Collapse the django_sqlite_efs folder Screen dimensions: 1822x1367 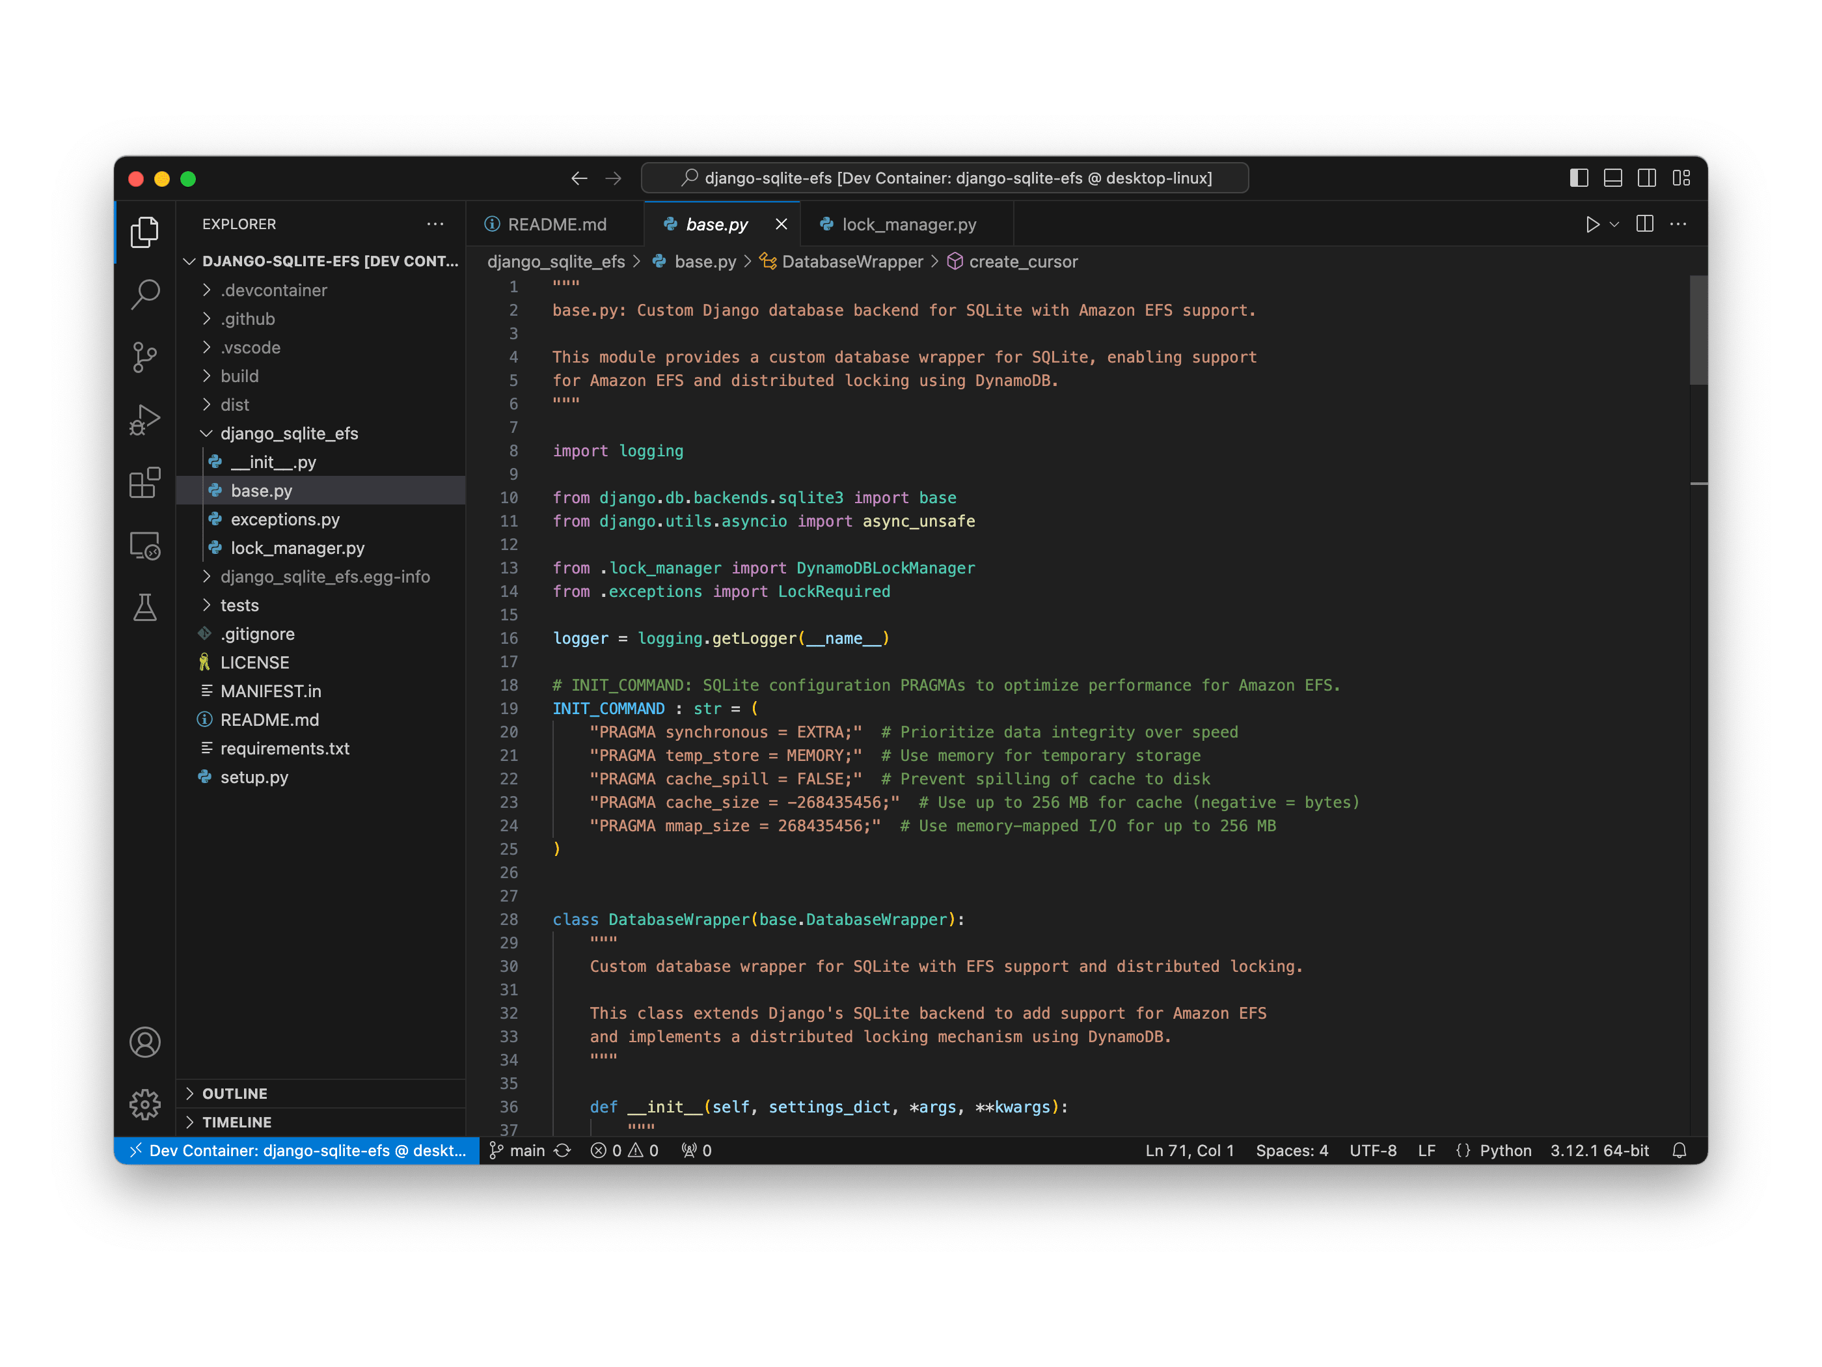tap(321, 434)
